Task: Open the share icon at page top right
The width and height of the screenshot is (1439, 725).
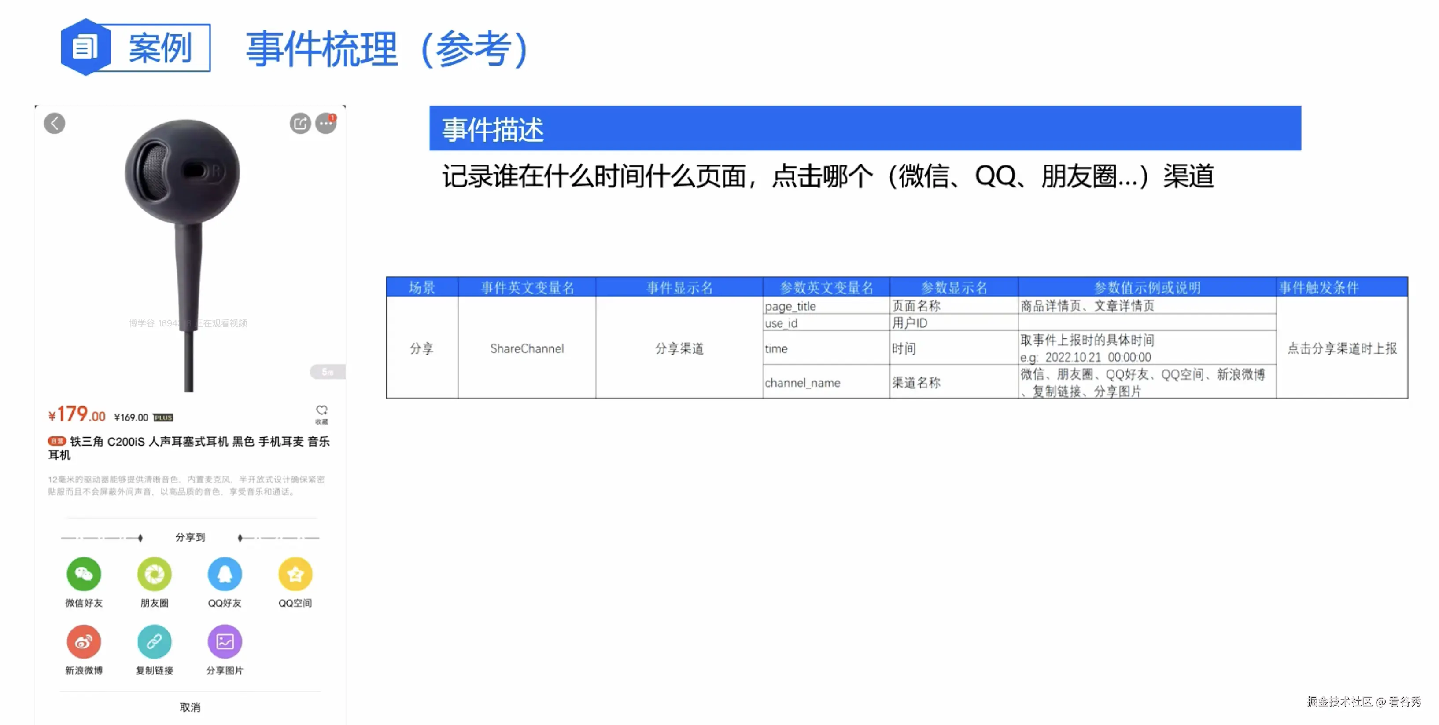Action: click(x=300, y=123)
